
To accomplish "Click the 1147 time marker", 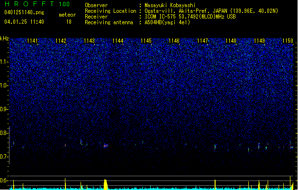I will 203,41.
